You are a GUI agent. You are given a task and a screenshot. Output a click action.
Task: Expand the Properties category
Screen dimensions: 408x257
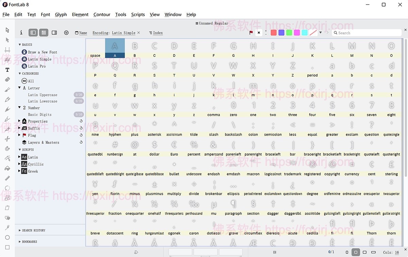tap(20, 121)
